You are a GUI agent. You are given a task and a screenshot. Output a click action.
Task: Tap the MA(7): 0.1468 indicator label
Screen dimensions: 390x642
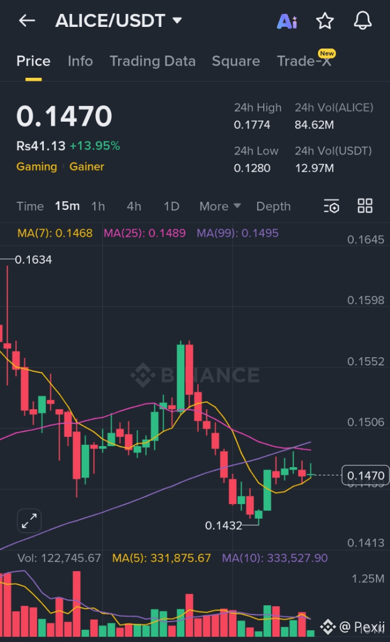tap(55, 233)
